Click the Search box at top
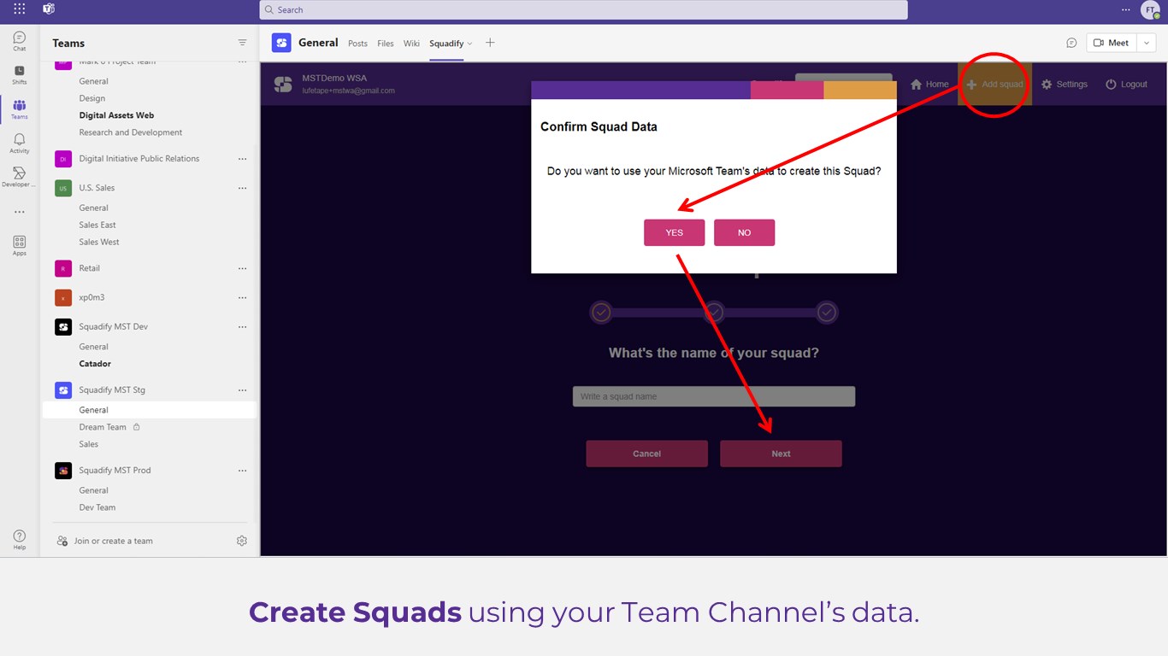The width and height of the screenshot is (1168, 656). [583, 9]
